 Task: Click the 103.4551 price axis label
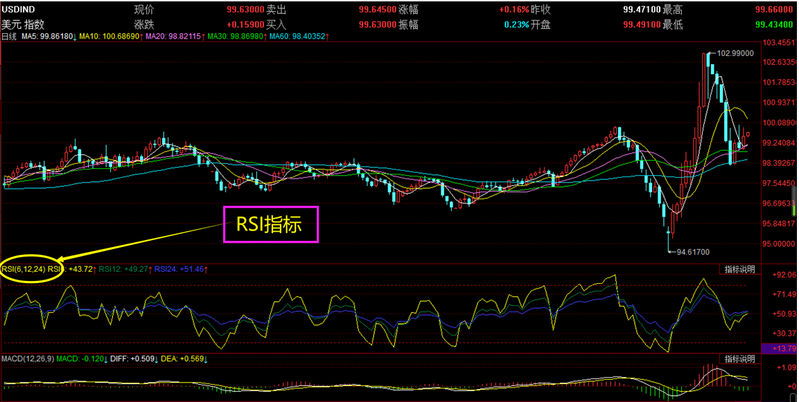click(779, 42)
